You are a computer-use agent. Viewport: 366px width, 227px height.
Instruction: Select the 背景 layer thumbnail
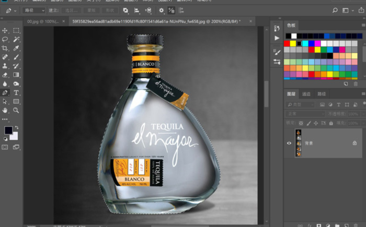298,142
